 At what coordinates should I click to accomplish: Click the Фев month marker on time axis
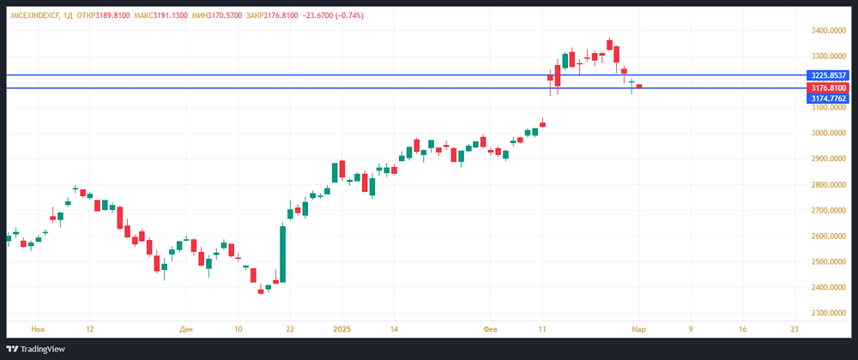coord(491,328)
